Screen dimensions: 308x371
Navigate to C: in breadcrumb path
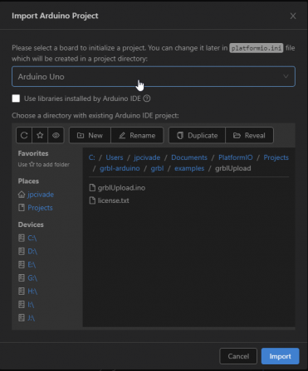click(x=92, y=157)
